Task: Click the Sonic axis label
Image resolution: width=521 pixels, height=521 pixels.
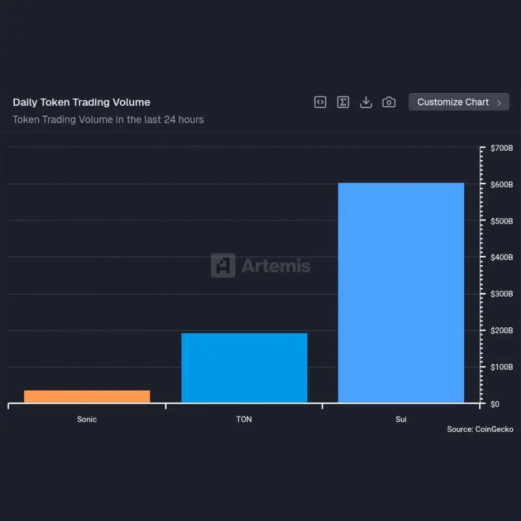Action: point(87,419)
